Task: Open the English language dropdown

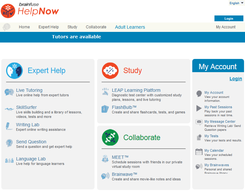Action: (x=236, y=3)
